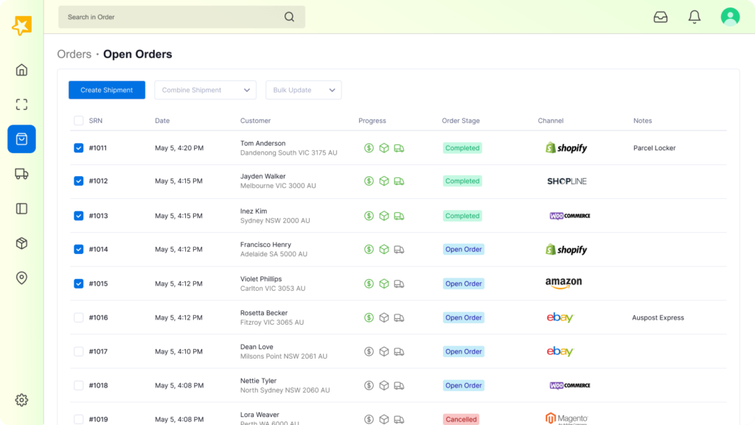This screenshot has height=425, width=755.
Task: Click the Orders breadcrumb link
Action: pos(74,54)
